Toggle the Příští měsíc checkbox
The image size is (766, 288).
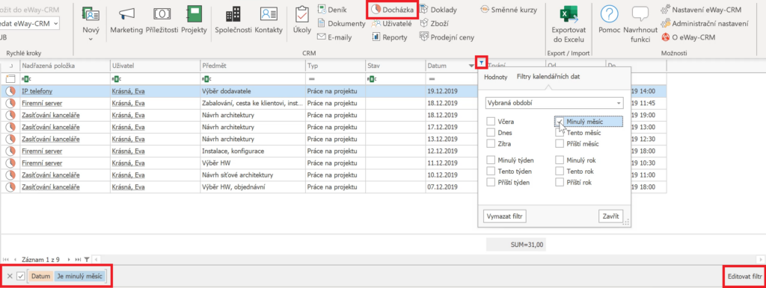tap(560, 144)
